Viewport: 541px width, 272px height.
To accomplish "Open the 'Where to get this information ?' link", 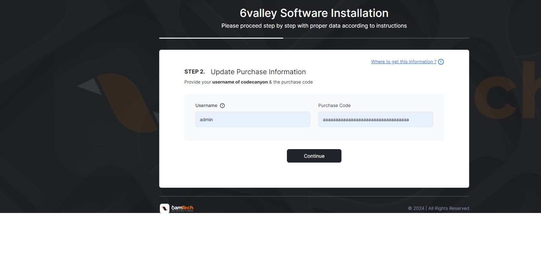I will [404, 62].
